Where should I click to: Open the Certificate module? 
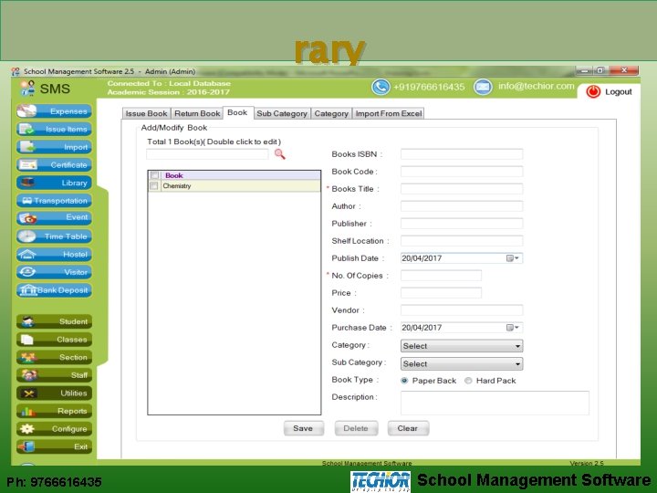54,164
